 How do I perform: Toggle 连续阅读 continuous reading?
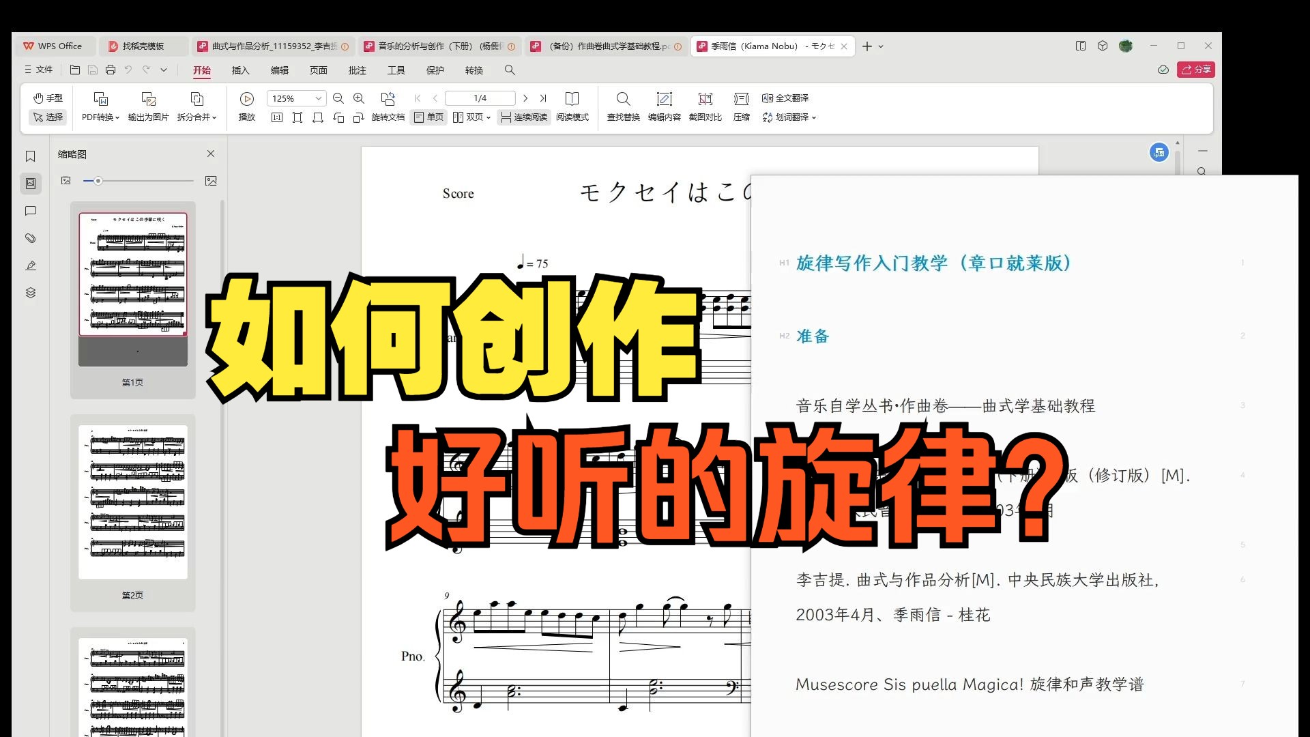[x=524, y=117]
